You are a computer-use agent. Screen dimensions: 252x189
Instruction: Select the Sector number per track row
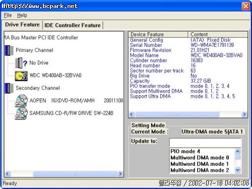coord(188,71)
